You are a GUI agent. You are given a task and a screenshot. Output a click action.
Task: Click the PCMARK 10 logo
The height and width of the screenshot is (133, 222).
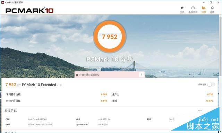point(29,11)
